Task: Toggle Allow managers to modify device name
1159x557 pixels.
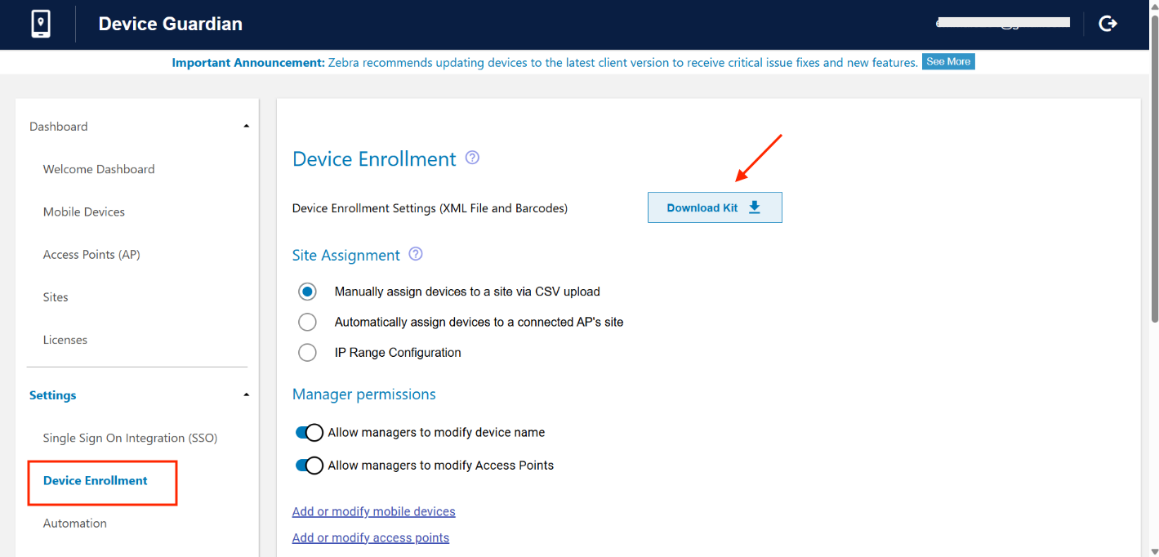Action: point(310,433)
